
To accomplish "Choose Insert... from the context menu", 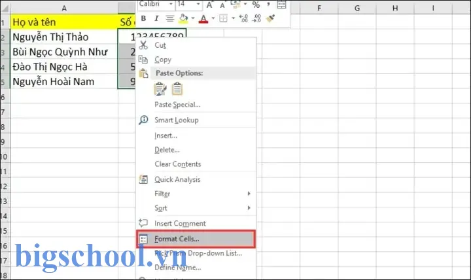I will click(x=196, y=135).
